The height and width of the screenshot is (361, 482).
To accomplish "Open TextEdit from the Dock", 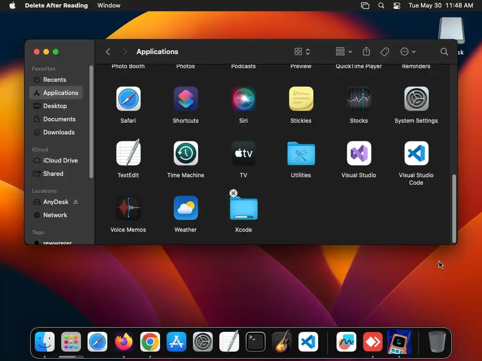I will pos(229,341).
